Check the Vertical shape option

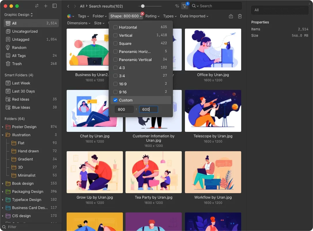pyautogui.click(x=115, y=35)
